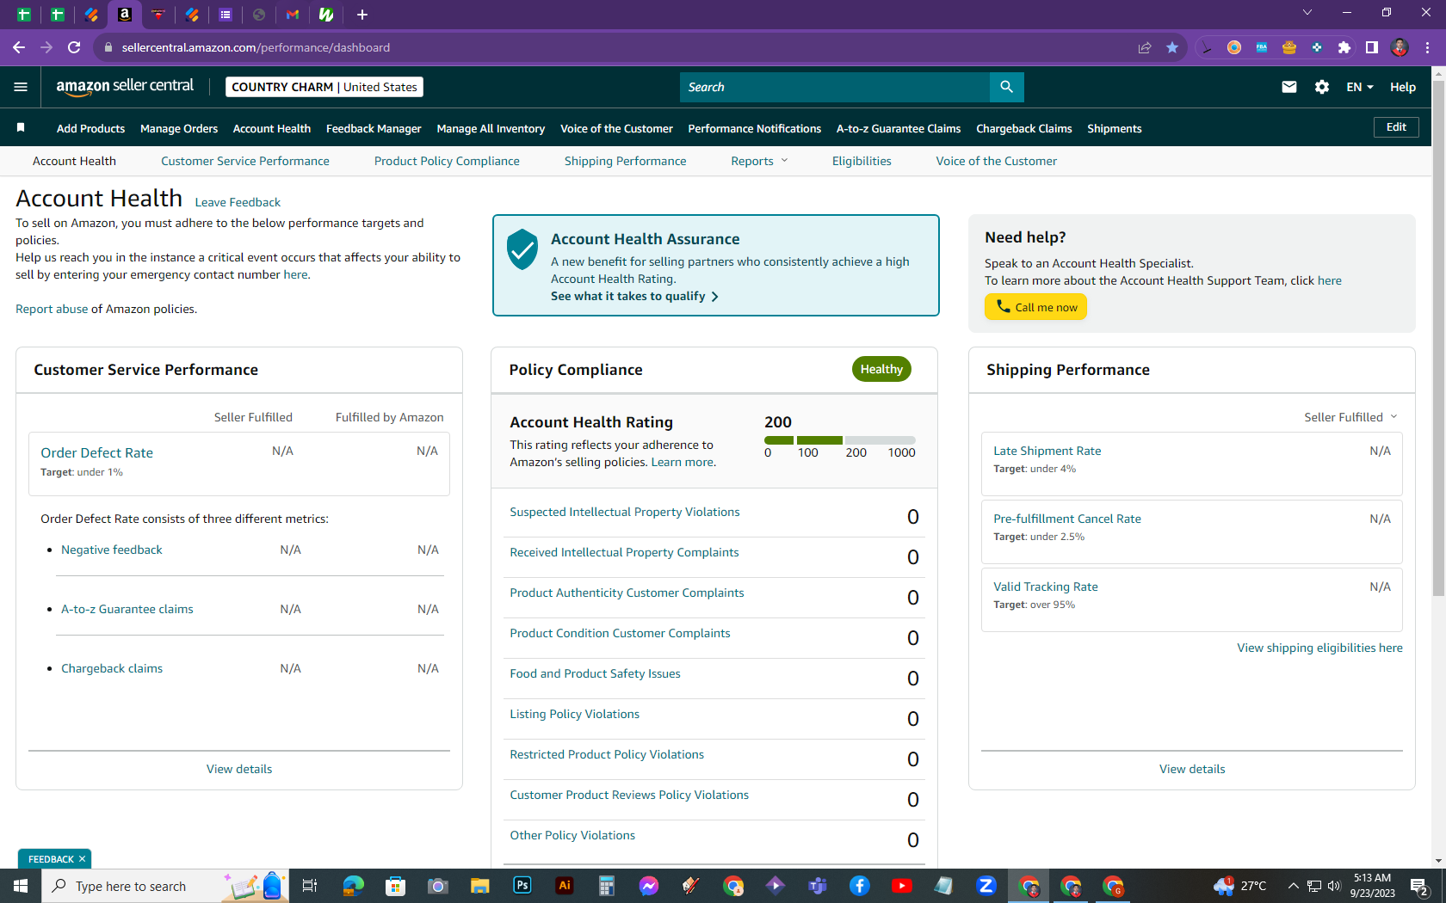Image resolution: width=1446 pixels, height=903 pixels.
Task: Launch Illustrator from the taskbar
Action: tap(565, 886)
